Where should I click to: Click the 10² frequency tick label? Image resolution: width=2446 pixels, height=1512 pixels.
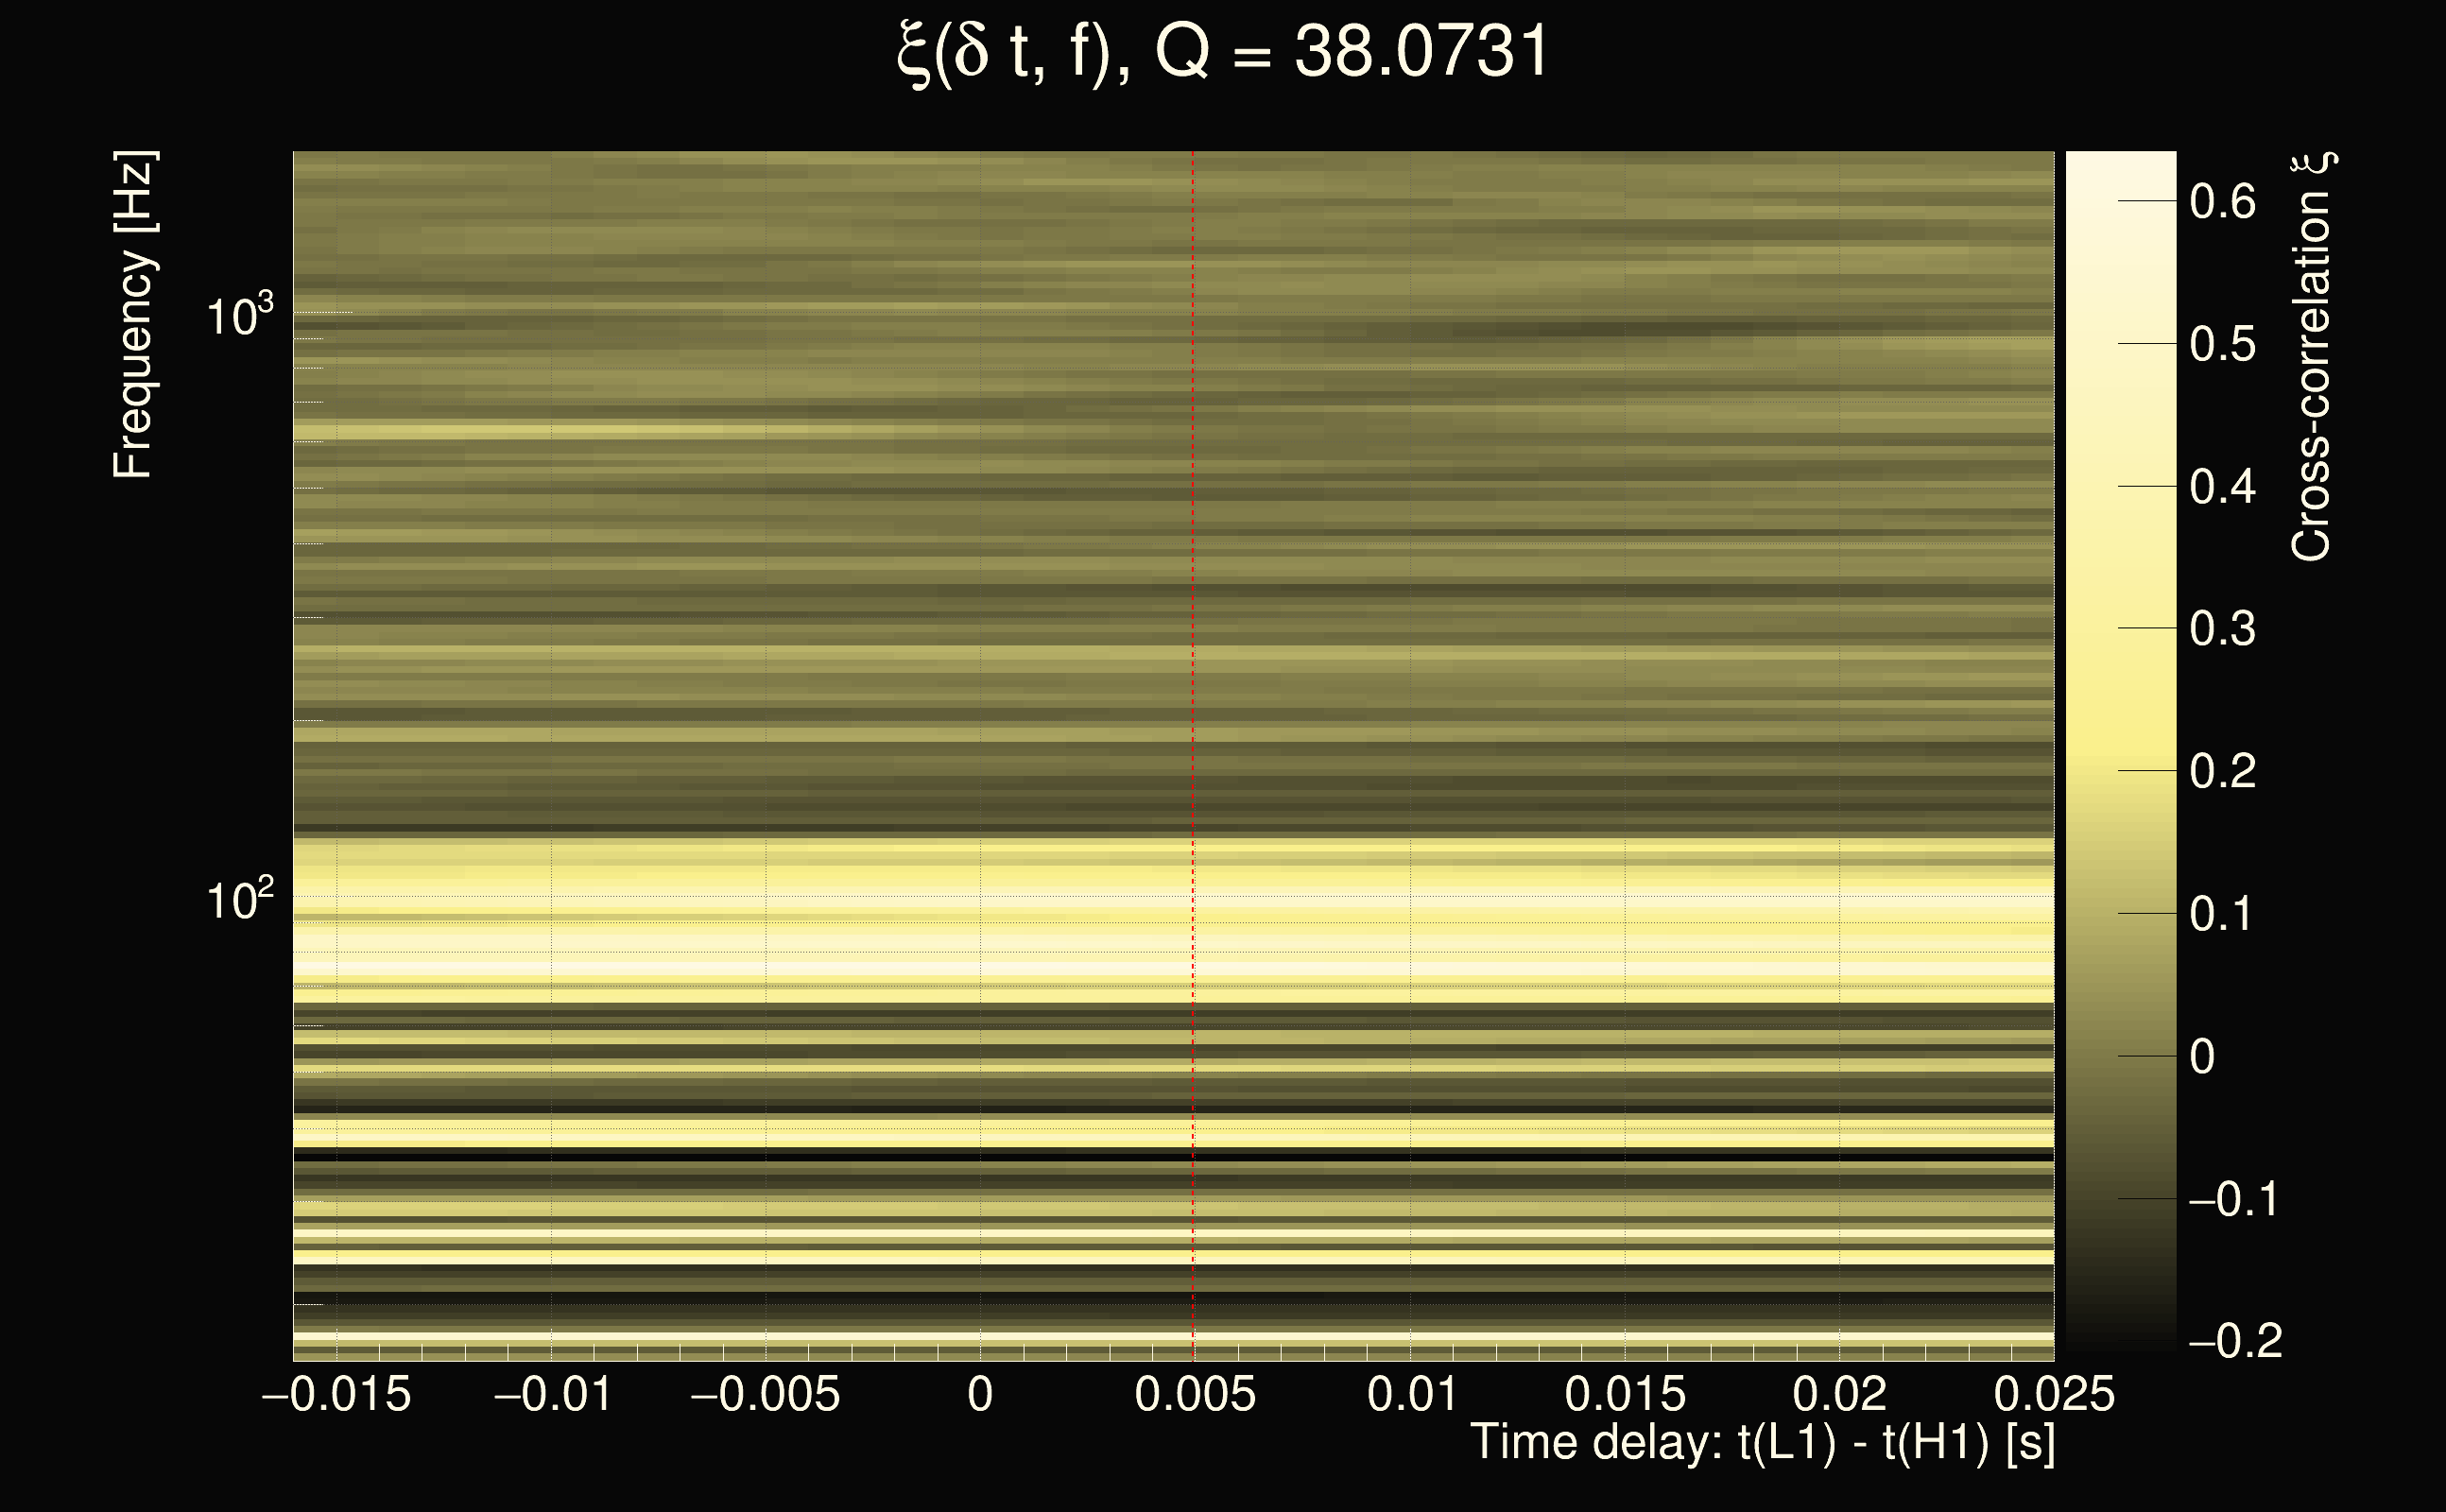(x=239, y=900)
